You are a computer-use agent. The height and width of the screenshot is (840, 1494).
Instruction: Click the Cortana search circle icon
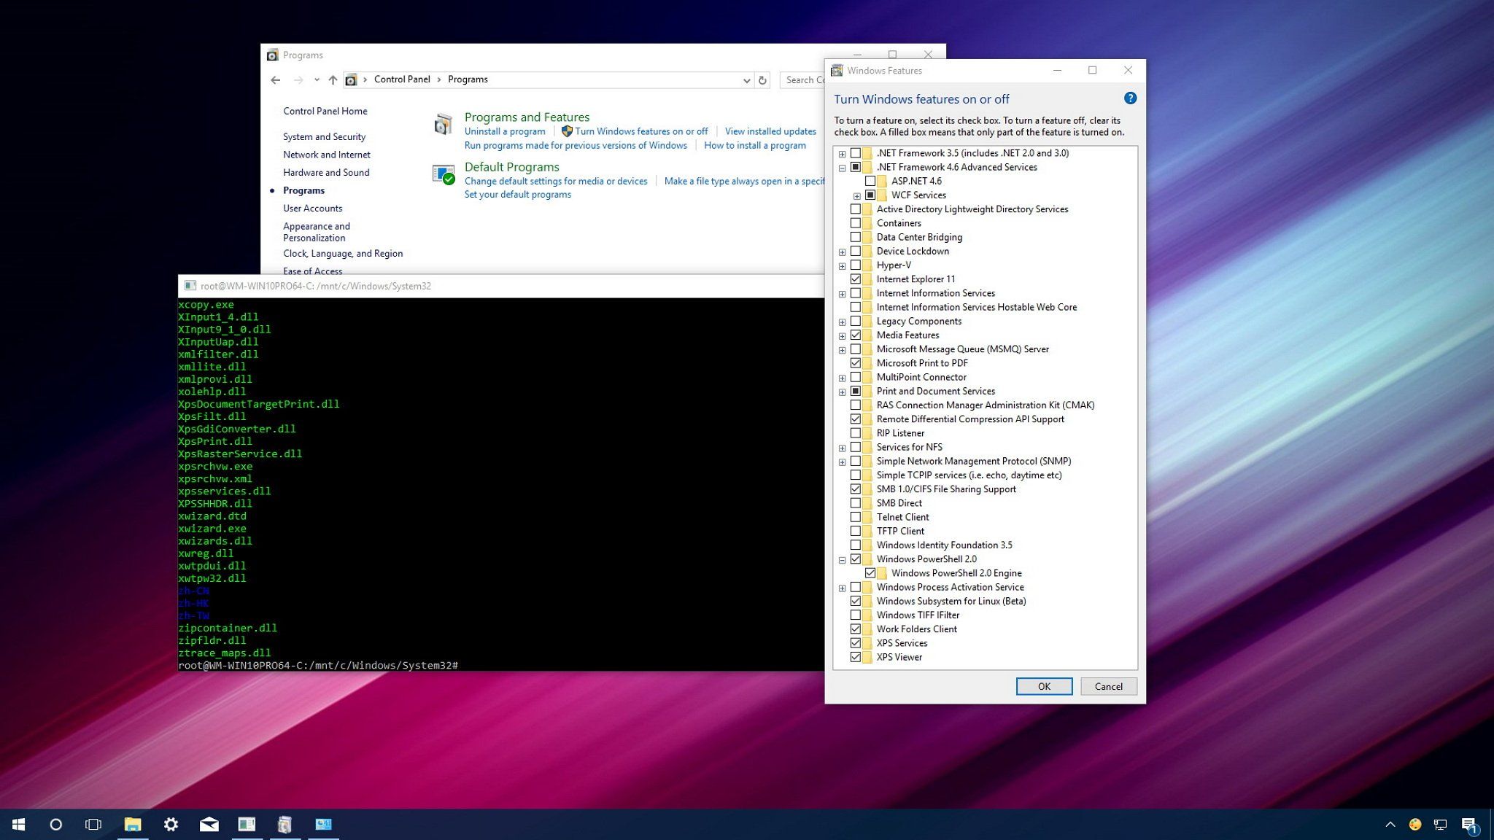tap(56, 824)
